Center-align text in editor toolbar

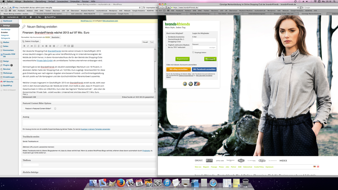pos(50,46)
